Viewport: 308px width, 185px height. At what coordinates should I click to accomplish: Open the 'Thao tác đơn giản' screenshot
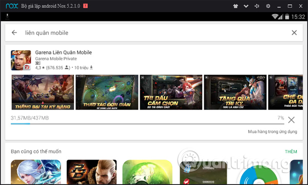(107, 92)
